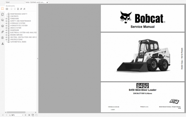This screenshot has height=117, width=186.
Task: Open the Attachments paperclip panel icon
Action: 2,32
